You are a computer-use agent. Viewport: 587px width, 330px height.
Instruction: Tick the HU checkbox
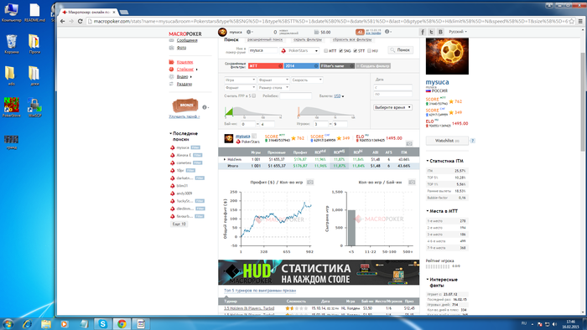click(x=369, y=51)
